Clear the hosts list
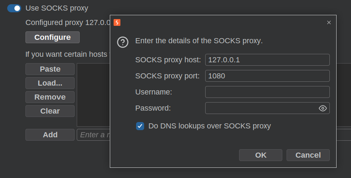351x178 pixels. 50,111
